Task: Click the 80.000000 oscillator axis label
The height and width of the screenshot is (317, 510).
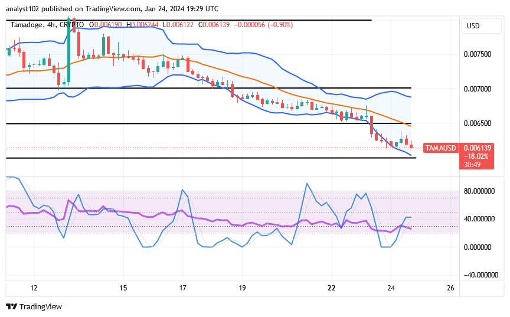Action: (479, 191)
